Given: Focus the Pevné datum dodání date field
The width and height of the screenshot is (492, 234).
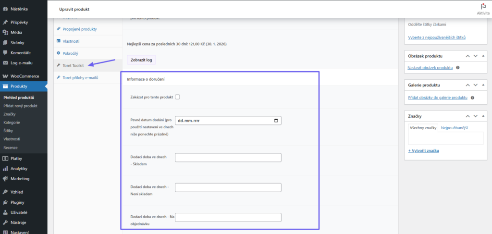Looking at the screenshot, I should pyautogui.click(x=228, y=121).
